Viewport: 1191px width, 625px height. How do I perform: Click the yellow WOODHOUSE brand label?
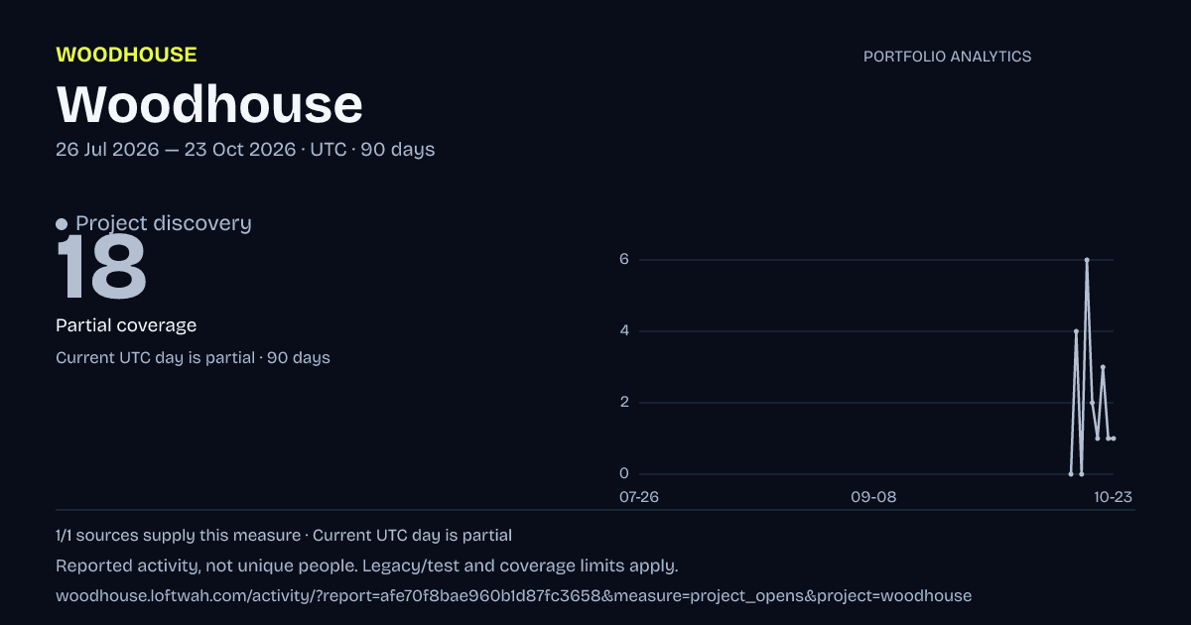[x=126, y=55]
